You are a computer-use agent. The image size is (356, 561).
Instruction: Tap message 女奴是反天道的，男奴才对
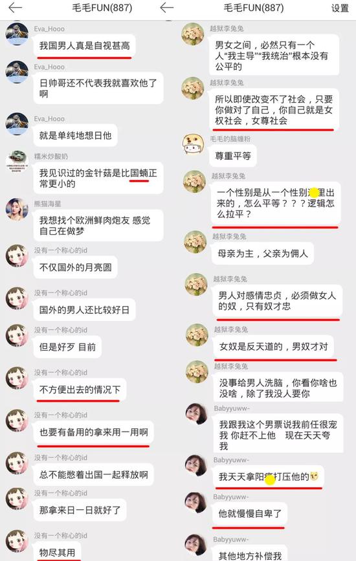click(274, 346)
